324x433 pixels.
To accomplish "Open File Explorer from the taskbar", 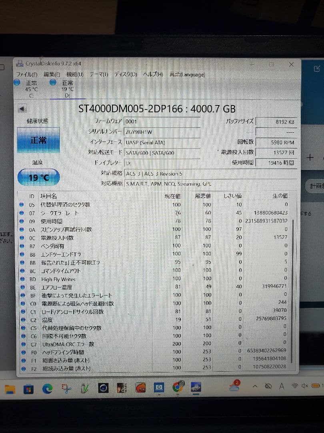I will click(10, 389).
